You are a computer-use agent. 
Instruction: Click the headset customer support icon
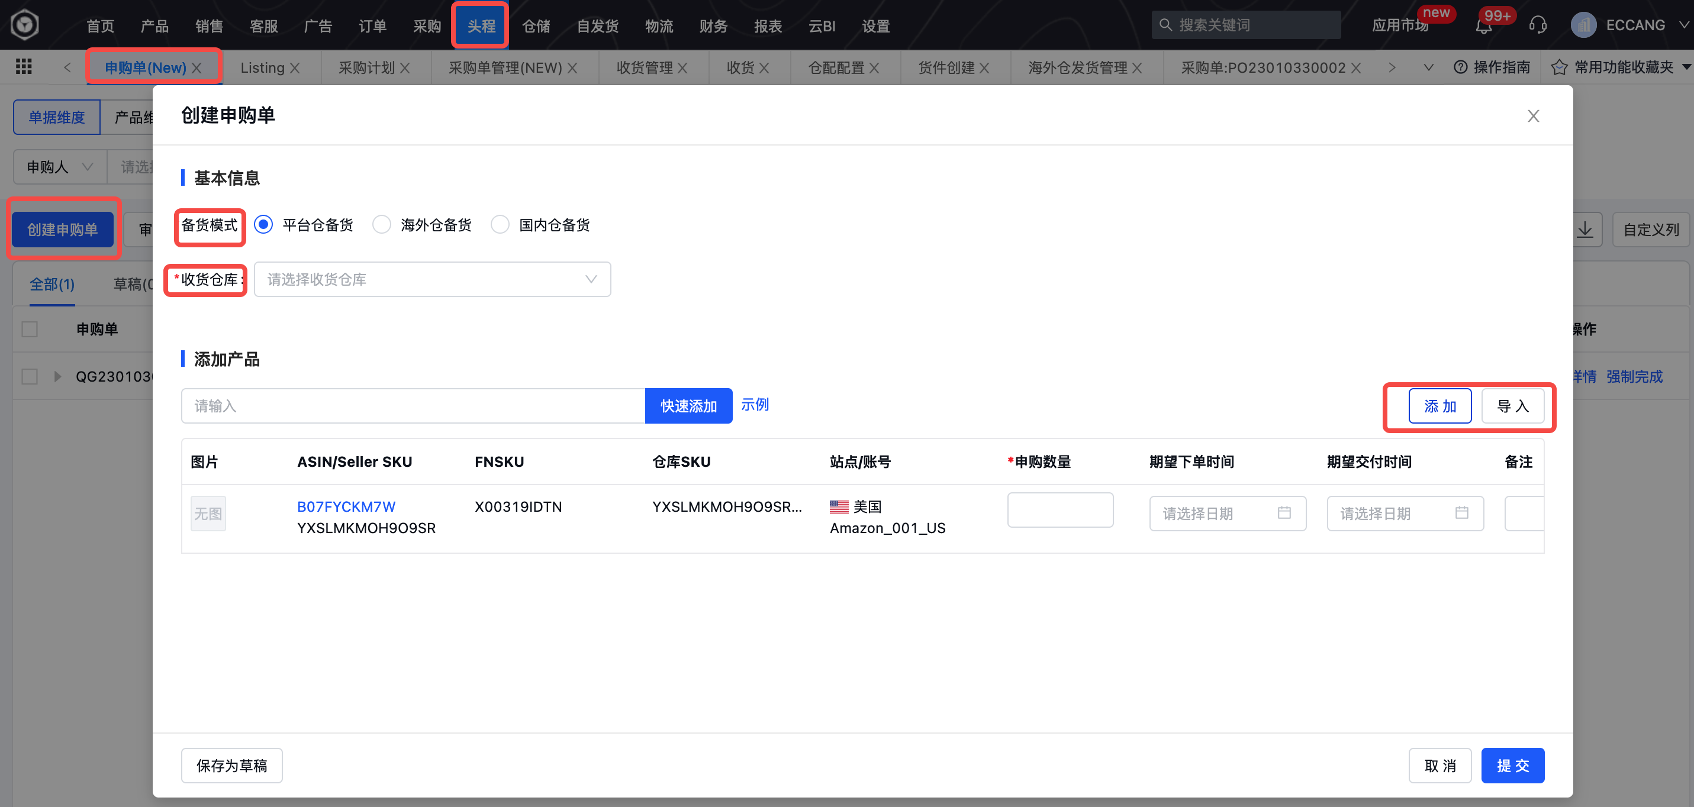coord(1538,25)
